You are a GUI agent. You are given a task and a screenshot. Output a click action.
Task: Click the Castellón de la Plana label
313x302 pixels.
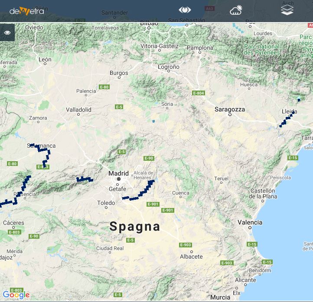point(263,194)
